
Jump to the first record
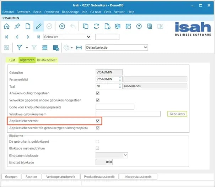pyautogui.click(x=7, y=37)
